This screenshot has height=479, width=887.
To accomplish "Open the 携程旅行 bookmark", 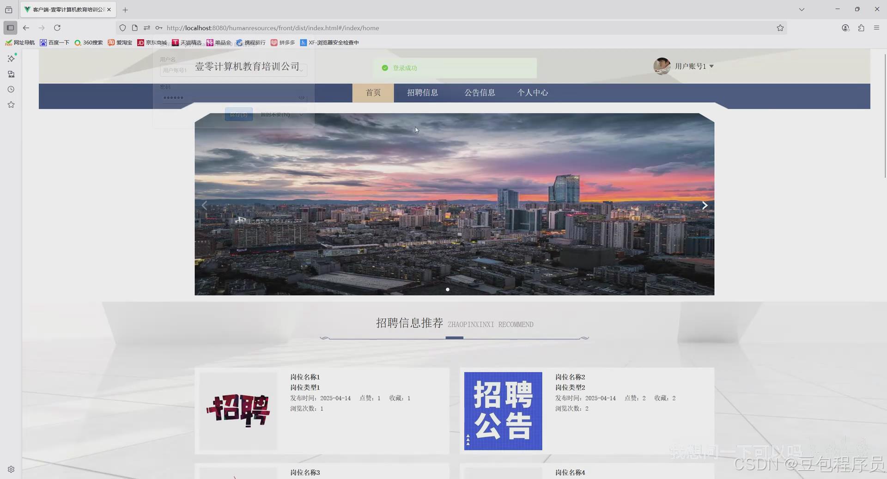I will [251, 43].
